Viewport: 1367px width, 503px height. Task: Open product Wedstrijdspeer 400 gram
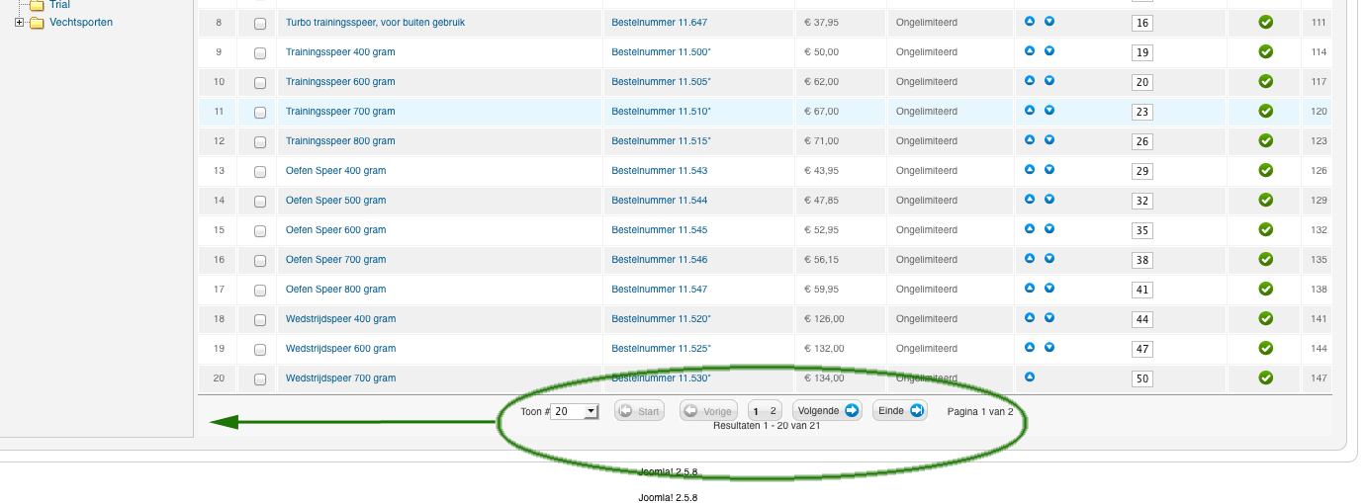(340, 318)
